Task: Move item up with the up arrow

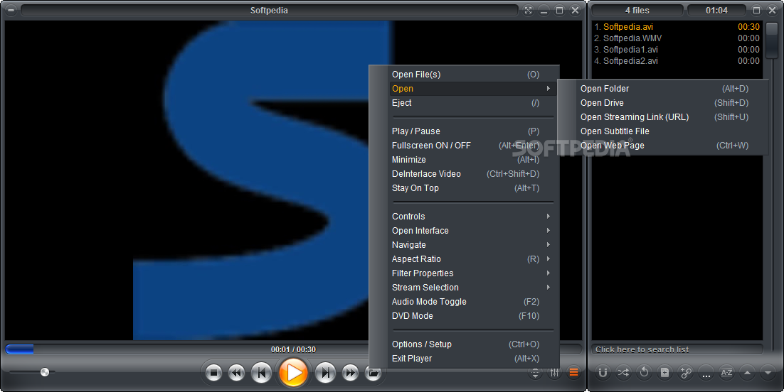Action: [747, 373]
